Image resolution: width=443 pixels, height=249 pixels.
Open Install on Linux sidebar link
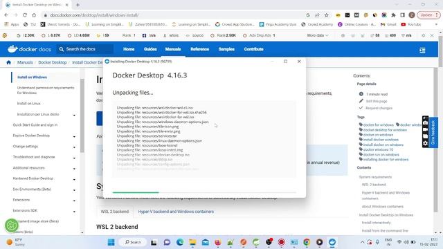(29, 104)
